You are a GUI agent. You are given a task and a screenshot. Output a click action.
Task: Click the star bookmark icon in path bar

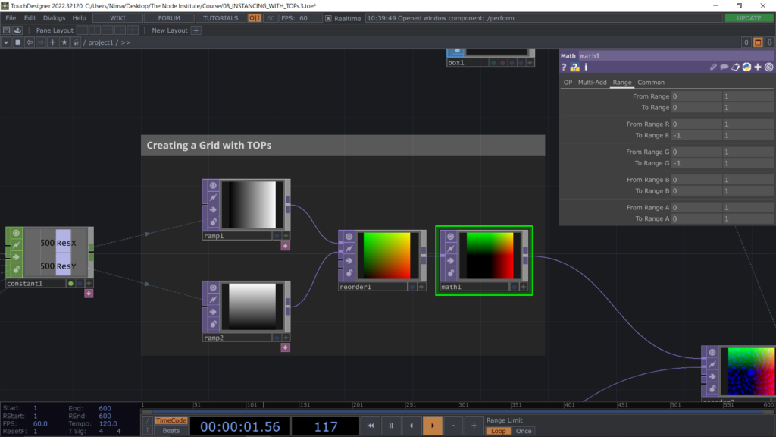tap(64, 42)
